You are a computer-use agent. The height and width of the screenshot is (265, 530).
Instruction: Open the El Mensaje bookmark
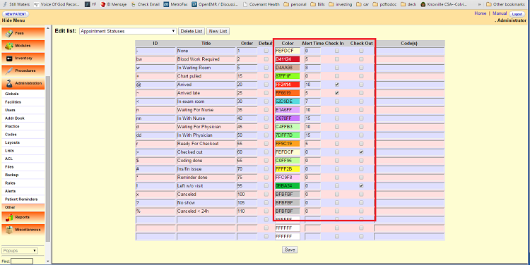tap(113, 4)
